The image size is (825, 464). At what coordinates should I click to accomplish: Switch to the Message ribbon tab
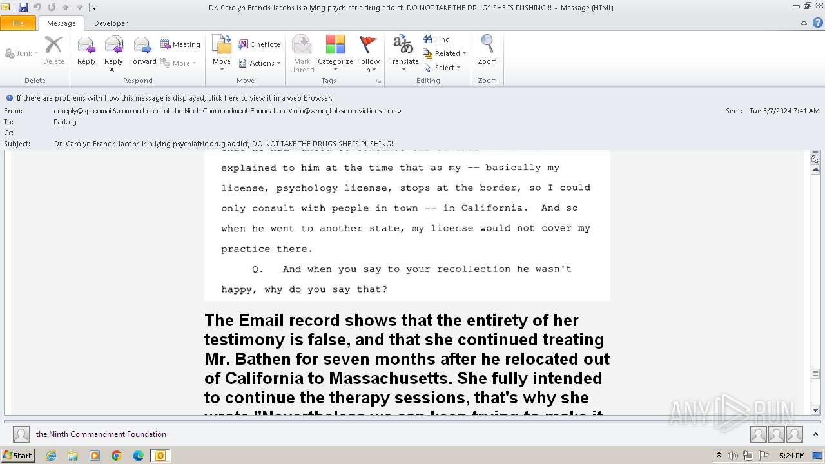click(61, 23)
